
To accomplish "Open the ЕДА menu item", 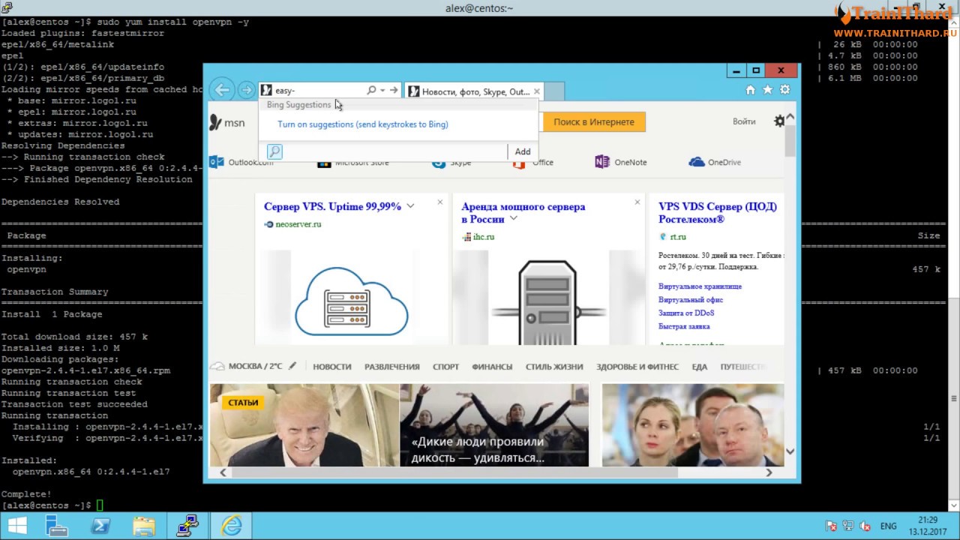I will point(700,367).
